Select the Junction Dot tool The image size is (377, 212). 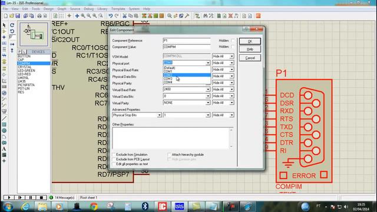coord(4,37)
